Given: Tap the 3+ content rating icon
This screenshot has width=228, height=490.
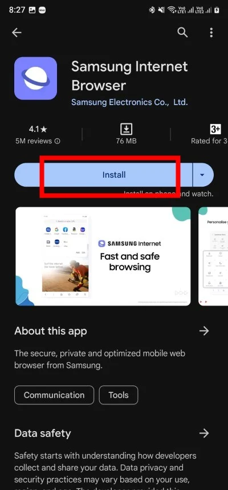Looking at the screenshot, I should click(215, 128).
